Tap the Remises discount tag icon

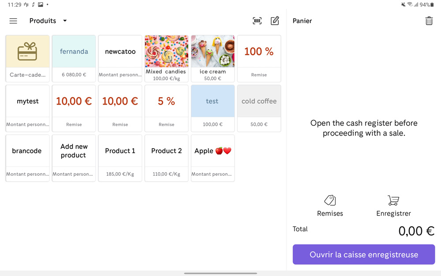(330, 200)
